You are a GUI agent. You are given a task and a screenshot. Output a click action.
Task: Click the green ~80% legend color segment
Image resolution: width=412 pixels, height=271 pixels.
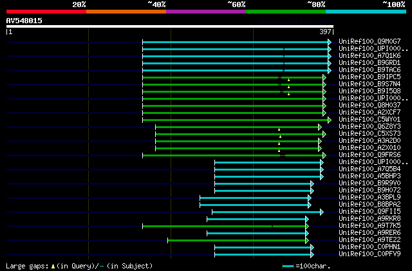click(x=286, y=12)
